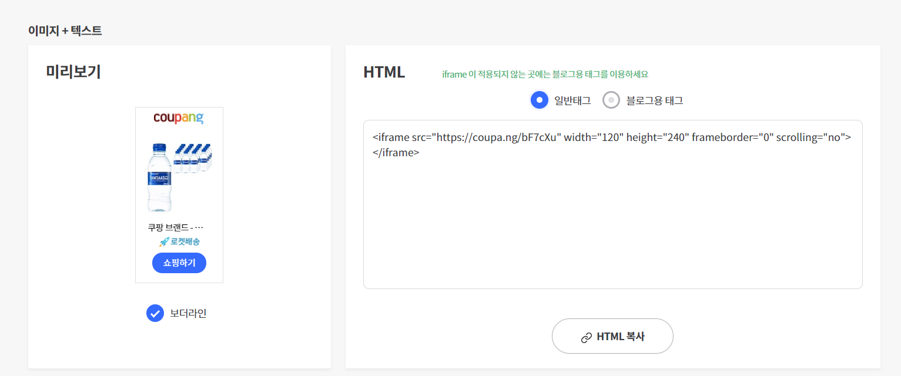Select the 일반태그 radio button
This screenshot has width=901, height=376.
(x=540, y=100)
